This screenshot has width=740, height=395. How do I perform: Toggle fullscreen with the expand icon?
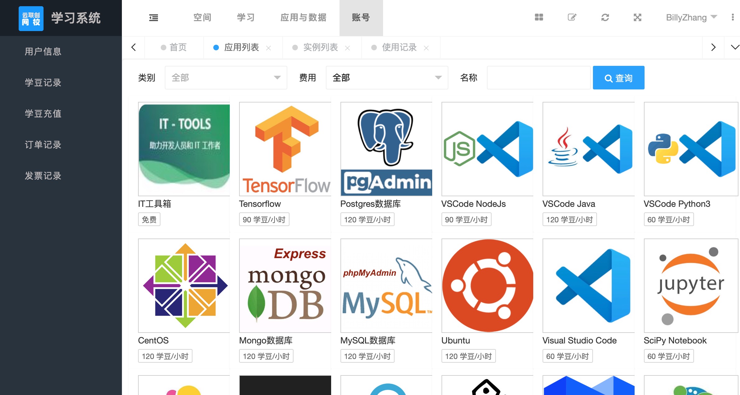coord(638,17)
